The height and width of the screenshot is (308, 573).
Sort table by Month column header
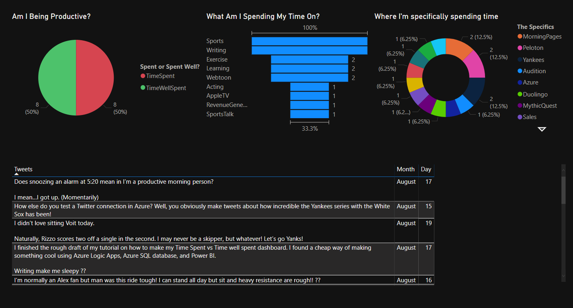(405, 169)
